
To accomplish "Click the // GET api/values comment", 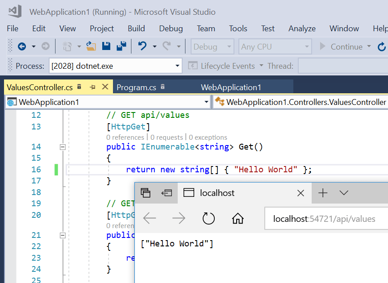I will (148, 115).
